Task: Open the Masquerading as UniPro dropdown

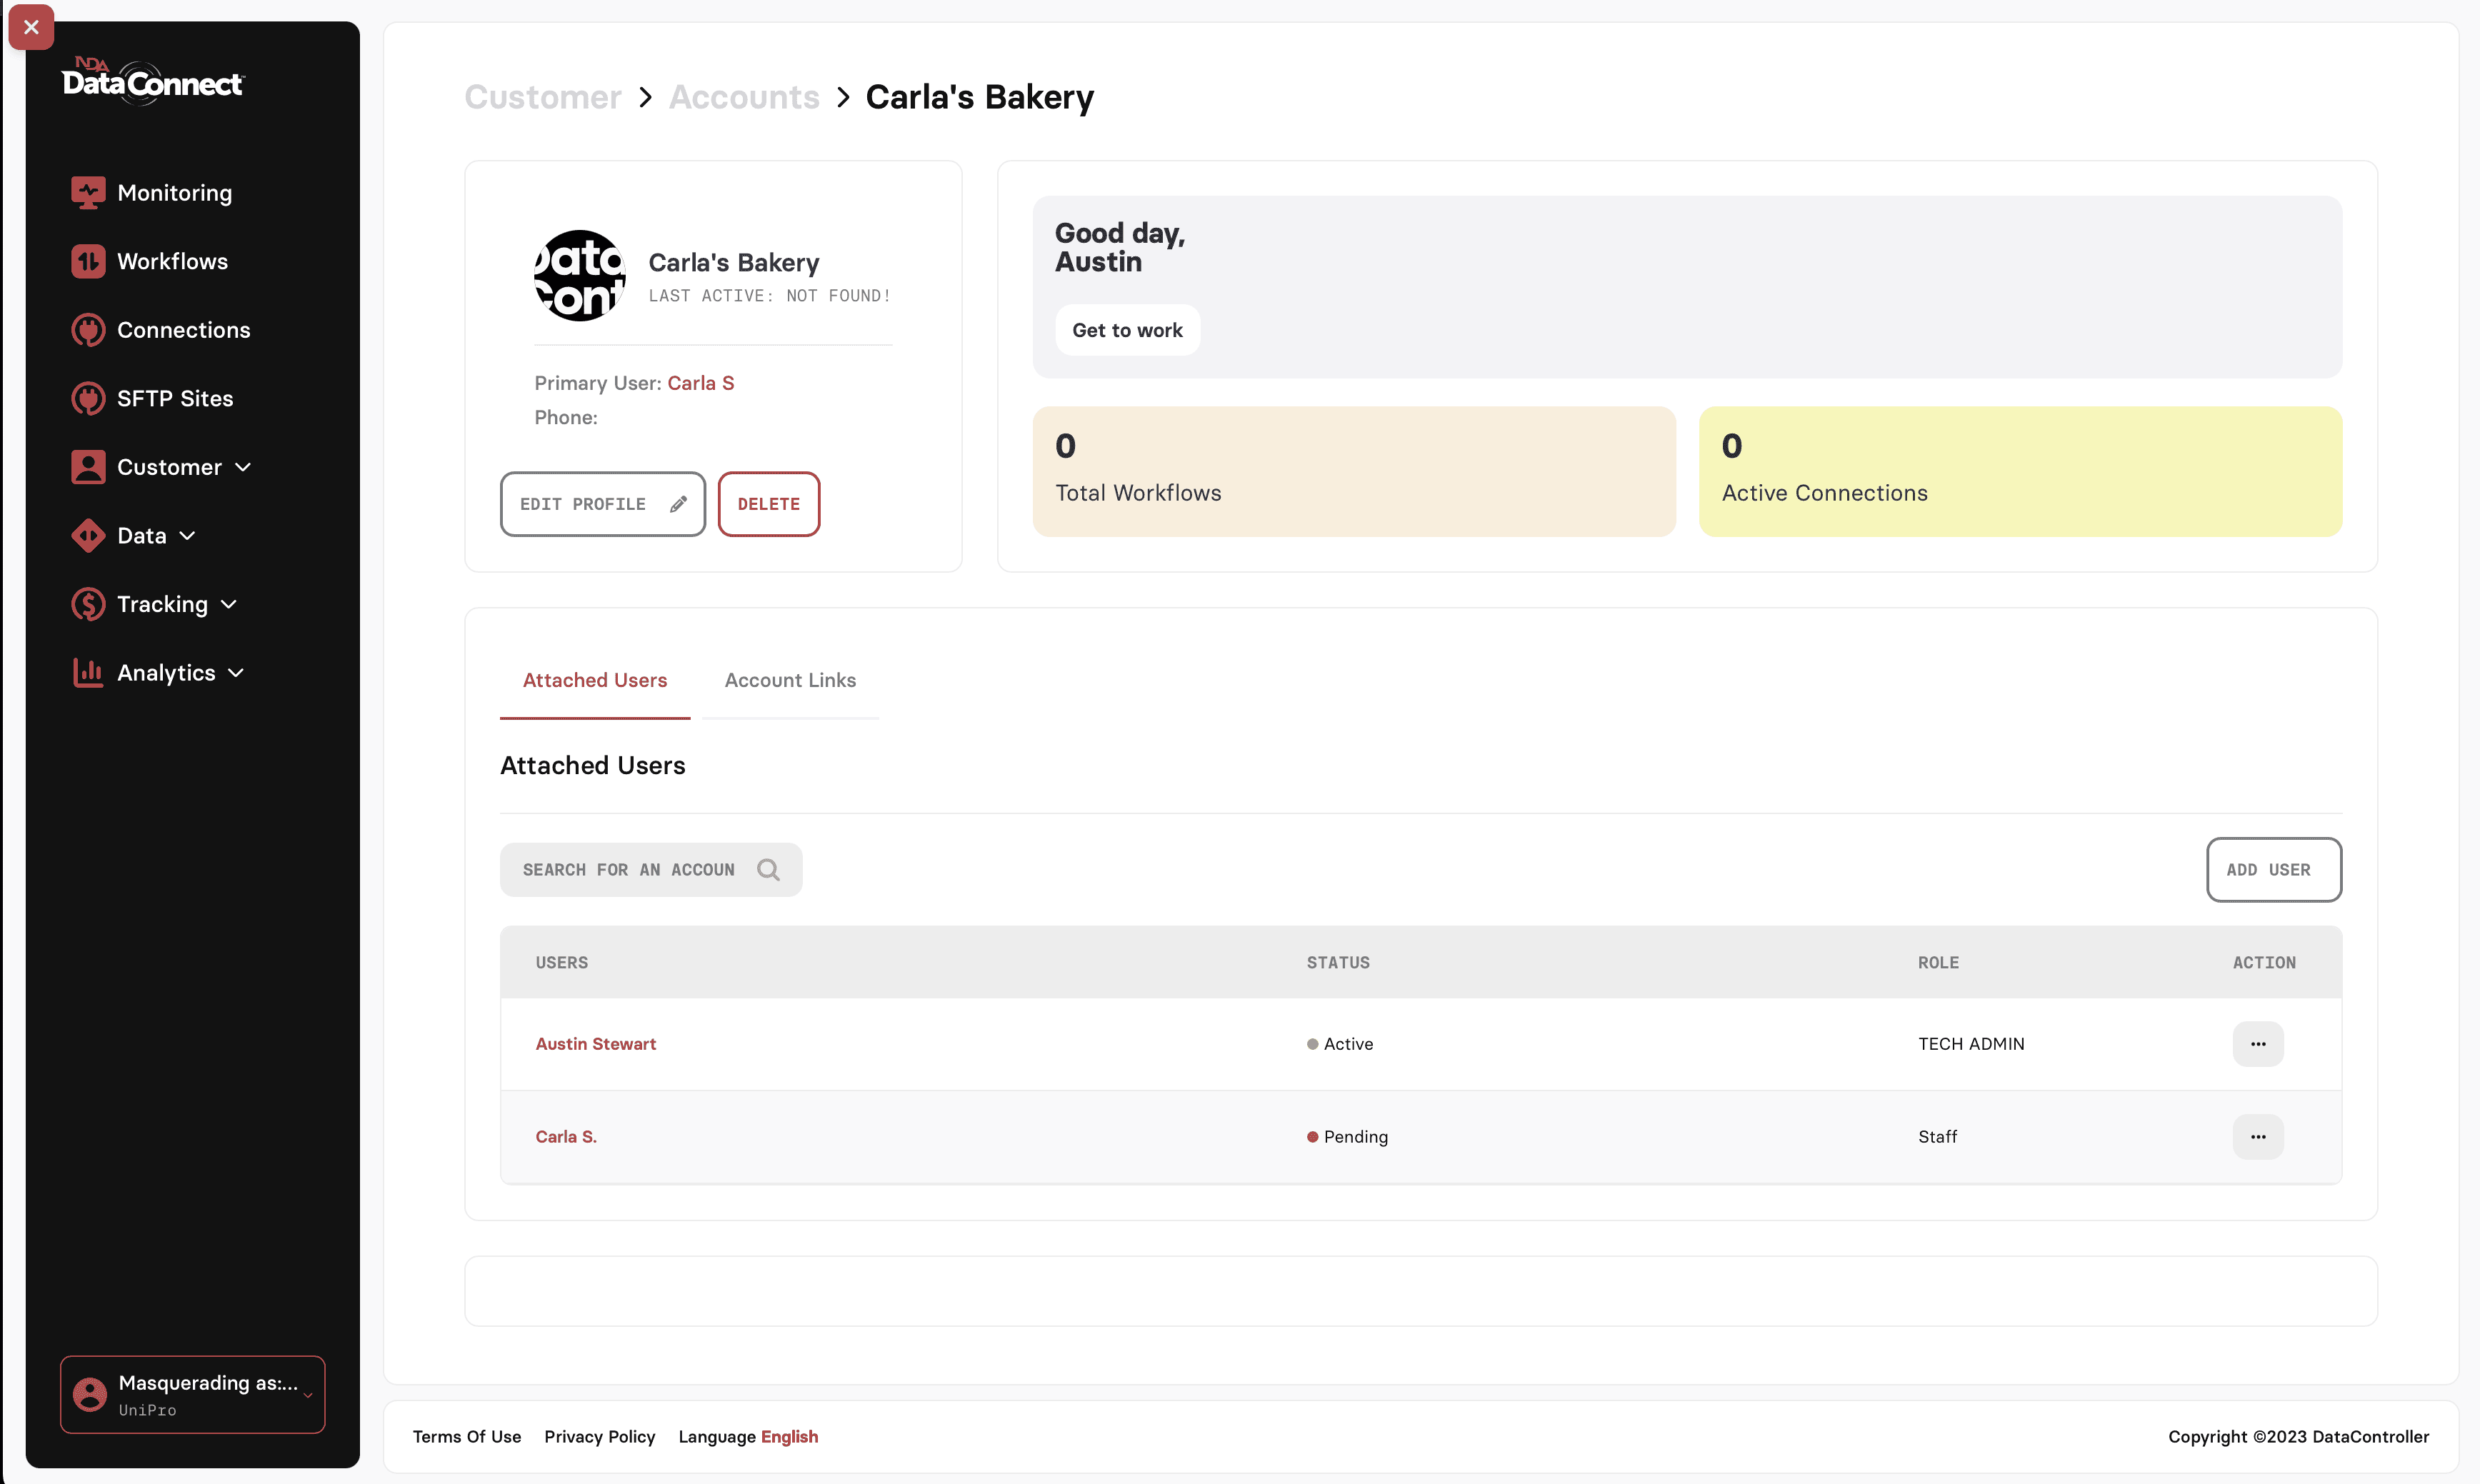Action: pos(193,1394)
